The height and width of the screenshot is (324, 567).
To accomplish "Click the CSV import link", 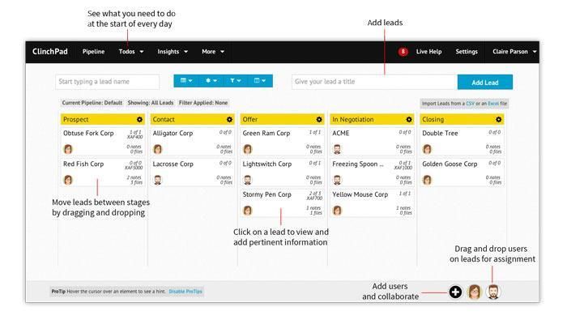I will click(x=470, y=104).
